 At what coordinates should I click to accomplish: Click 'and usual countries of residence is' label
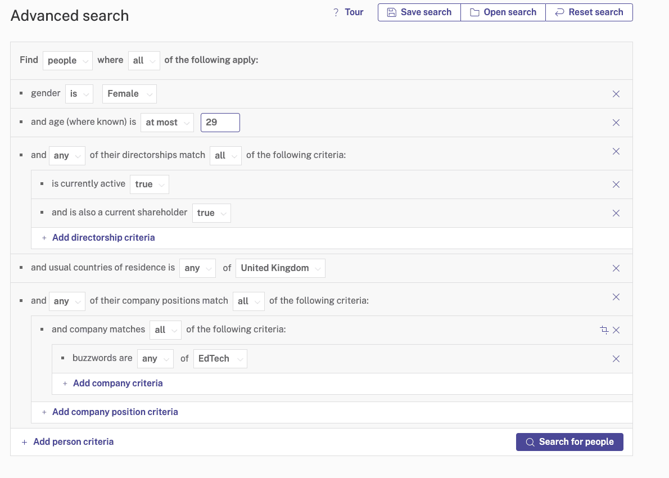pyautogui.click(x=103, y=267)
